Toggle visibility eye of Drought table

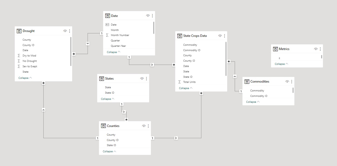(x=65, y=31)
